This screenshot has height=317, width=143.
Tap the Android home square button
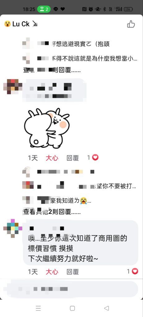pos(72,308)
